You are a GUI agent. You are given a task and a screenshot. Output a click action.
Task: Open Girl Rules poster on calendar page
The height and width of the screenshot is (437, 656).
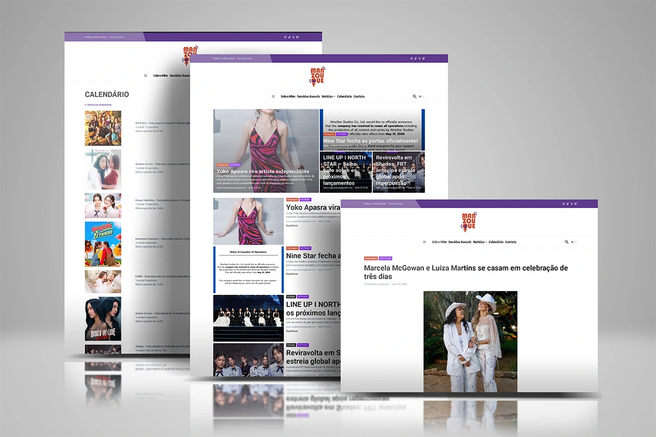pyautogui.click(x=103, y=128)
